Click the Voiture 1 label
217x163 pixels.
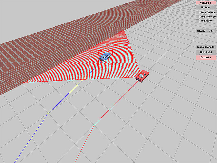pyautogui.click(x=205, y=2)
